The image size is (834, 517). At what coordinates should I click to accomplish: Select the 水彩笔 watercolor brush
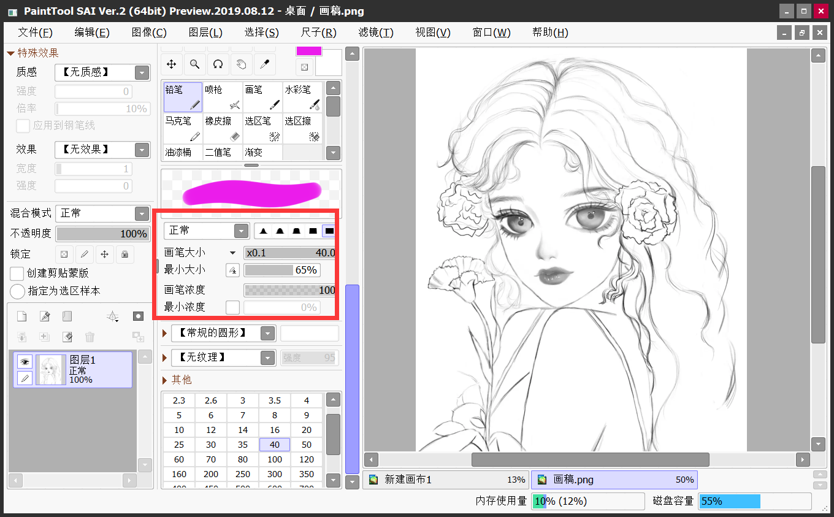(302, 98)
